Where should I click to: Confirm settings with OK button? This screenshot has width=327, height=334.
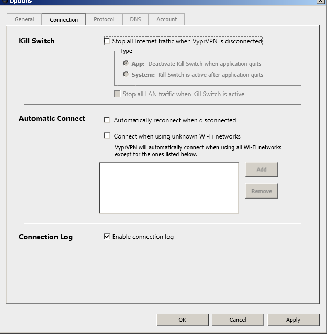(x=183, y=320)
